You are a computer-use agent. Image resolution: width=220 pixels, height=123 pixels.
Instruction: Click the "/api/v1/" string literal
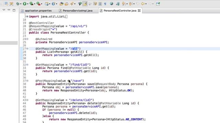point(77,26)
